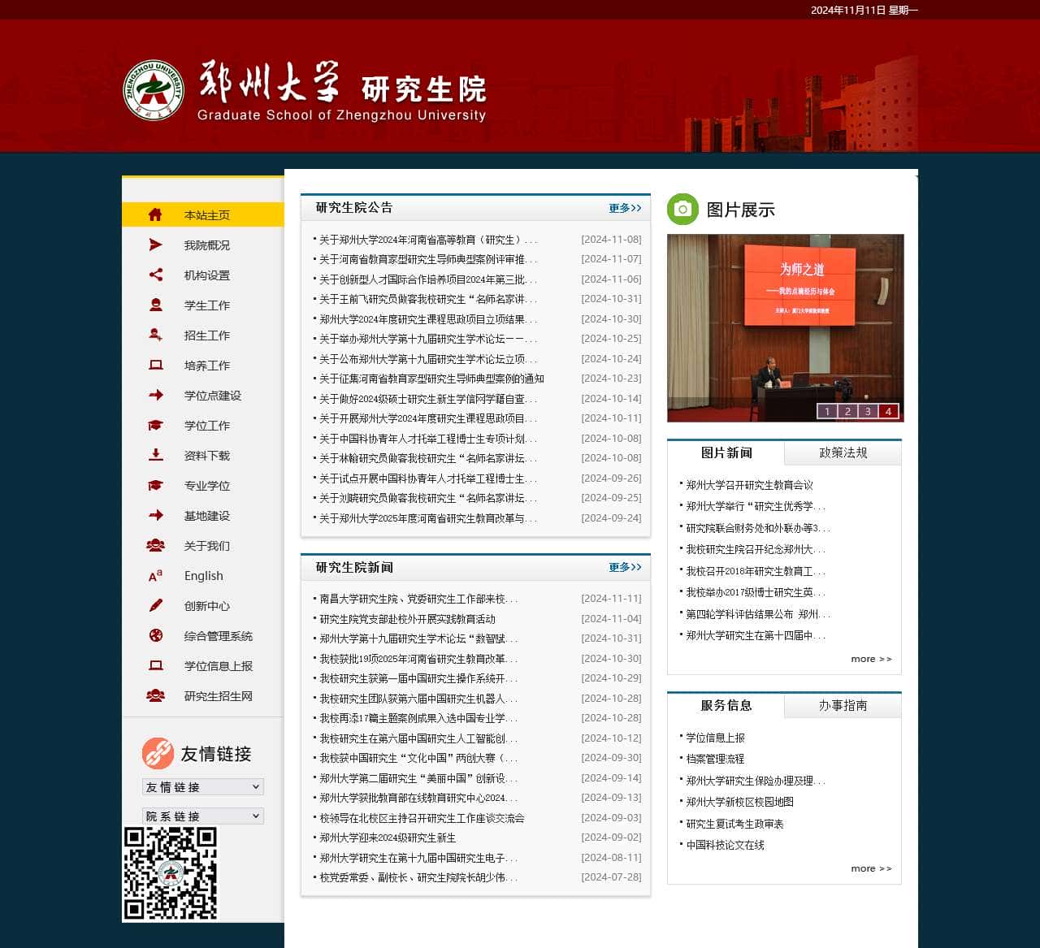
Task: Click the group icon beside 关于我们
Action: (x=155, y=545)
